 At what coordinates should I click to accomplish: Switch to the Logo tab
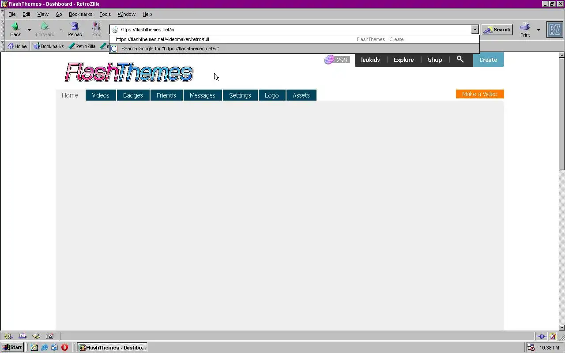tap(272, 95)
